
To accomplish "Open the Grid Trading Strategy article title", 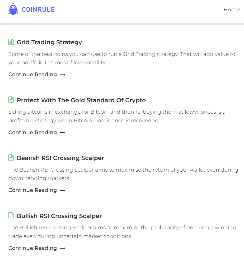I will tap(49, 42).
